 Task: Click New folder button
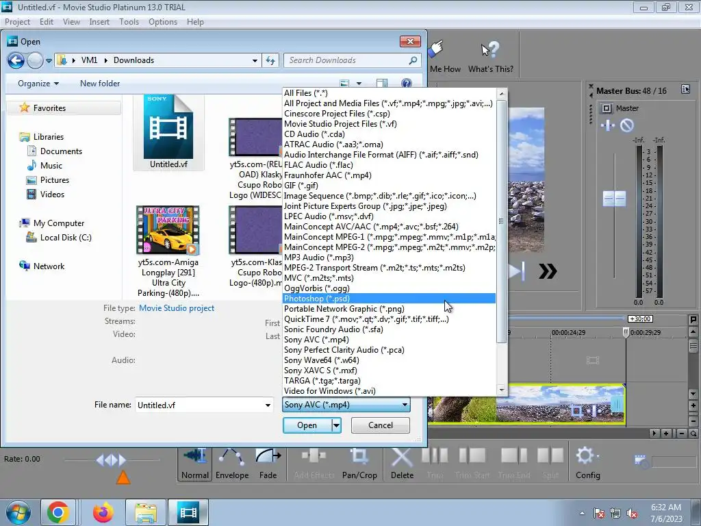pos(100,84)
